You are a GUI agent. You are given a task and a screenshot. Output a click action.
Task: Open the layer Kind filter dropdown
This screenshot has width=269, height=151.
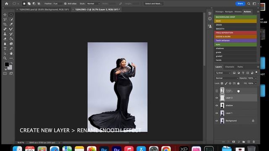point(223,73)
